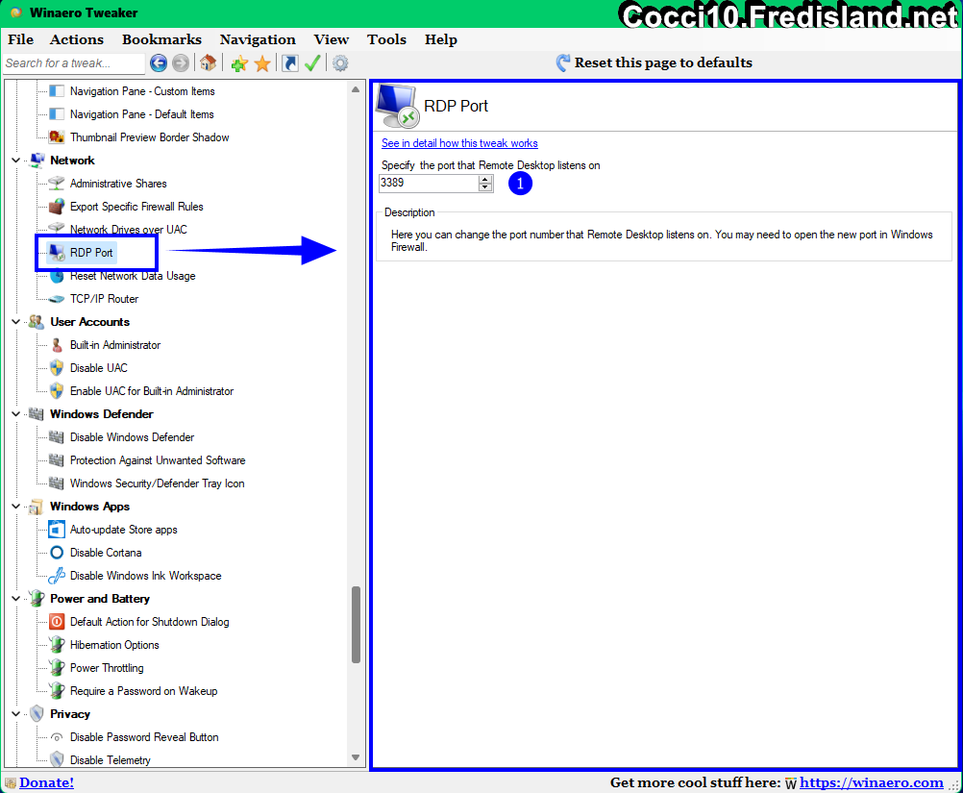Click the 'Search for a tweak' field

tap(74, 63)
